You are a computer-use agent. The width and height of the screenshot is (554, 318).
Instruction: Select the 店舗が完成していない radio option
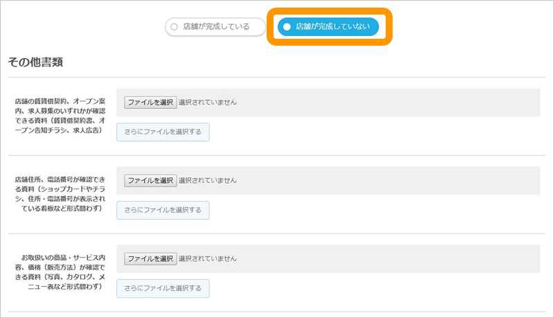click(329, 26)
